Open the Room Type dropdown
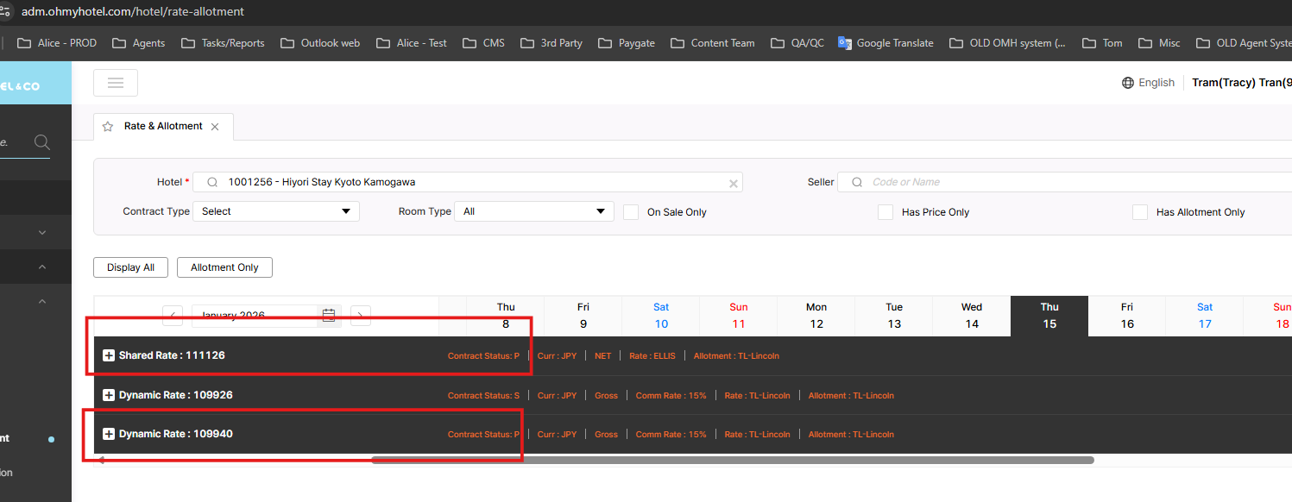Viewport: 1292px width, 502px height. [x=533, y=211]
